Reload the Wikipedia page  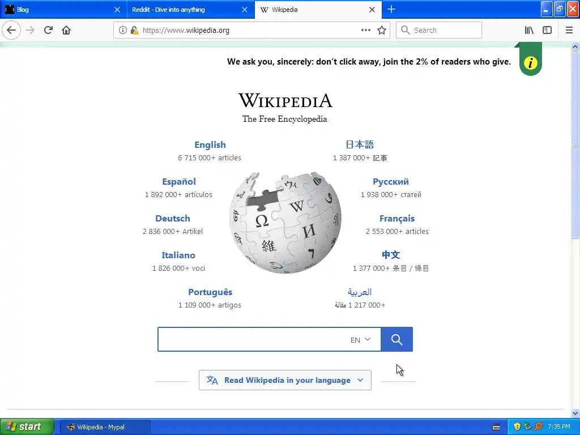tap(48, 31)
